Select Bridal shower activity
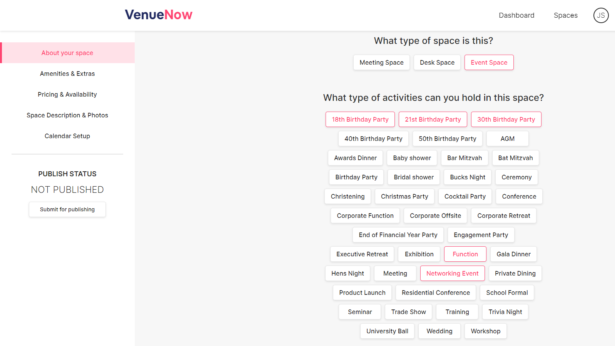Screen dimensions: 615x346 414,177
